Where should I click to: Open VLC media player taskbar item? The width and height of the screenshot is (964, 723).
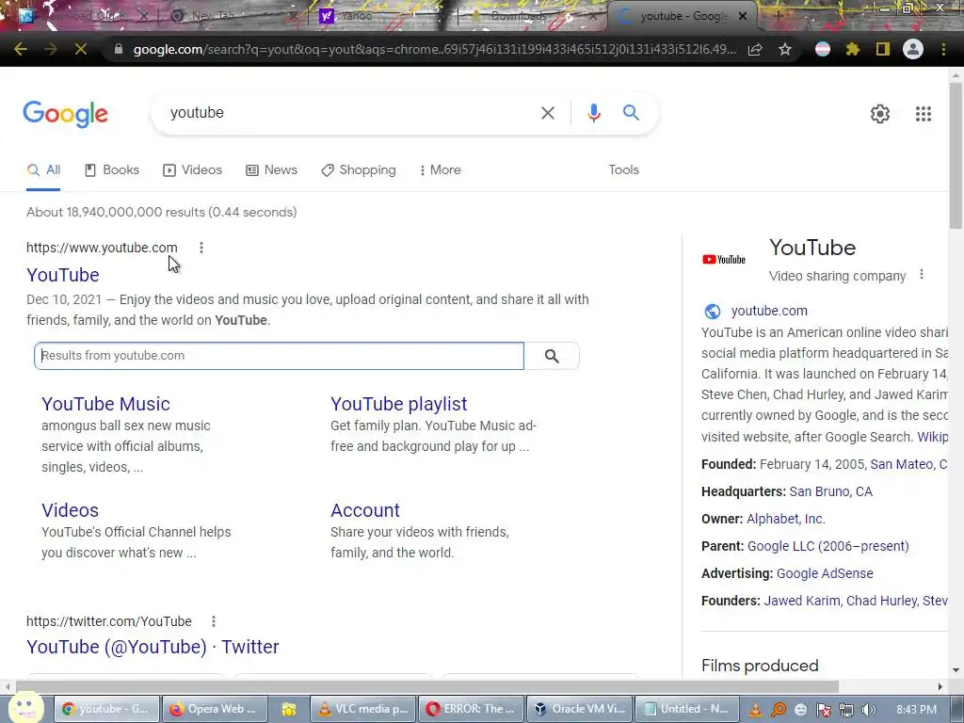[x=364, y=709]
